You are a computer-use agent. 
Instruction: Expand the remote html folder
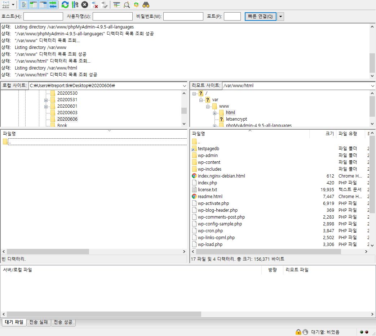[x=214, y=113]
